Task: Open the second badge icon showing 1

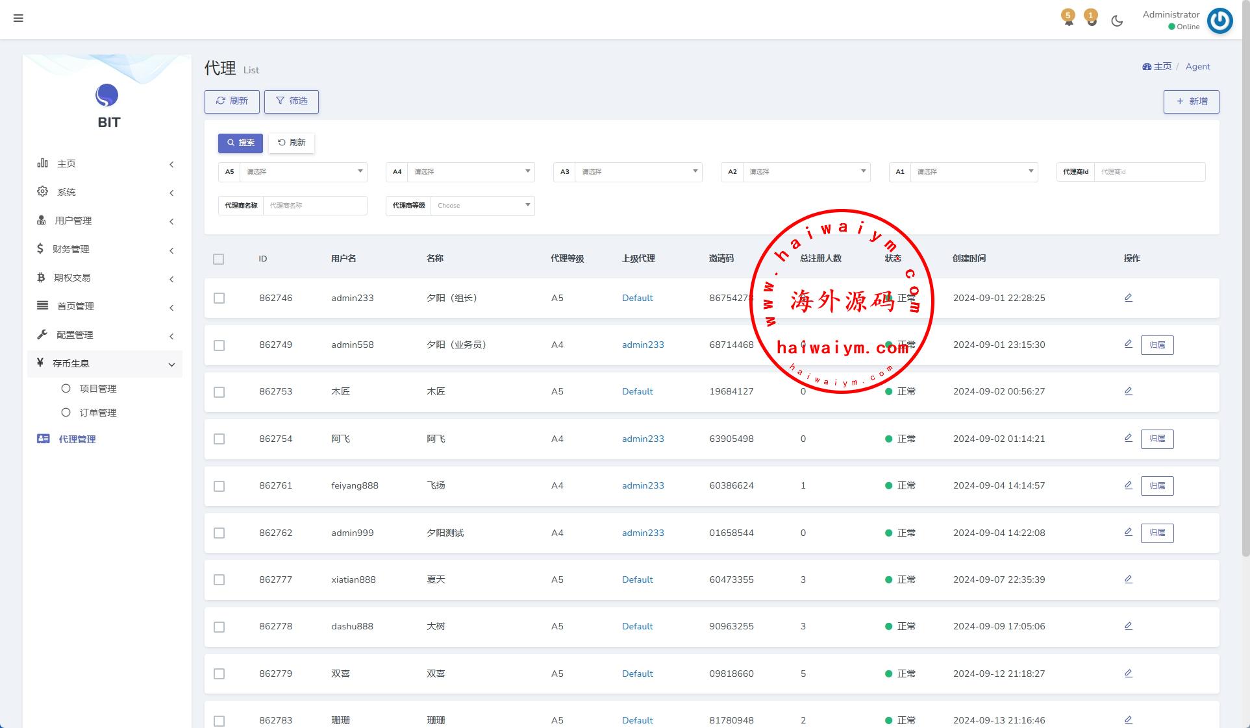Action: tap(1092, 19)
